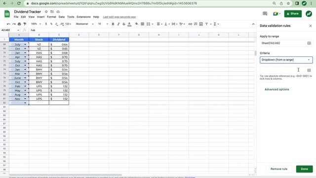316x178 pixels.
Task: Insert a chart from toolbar
Action: [201, 24]
